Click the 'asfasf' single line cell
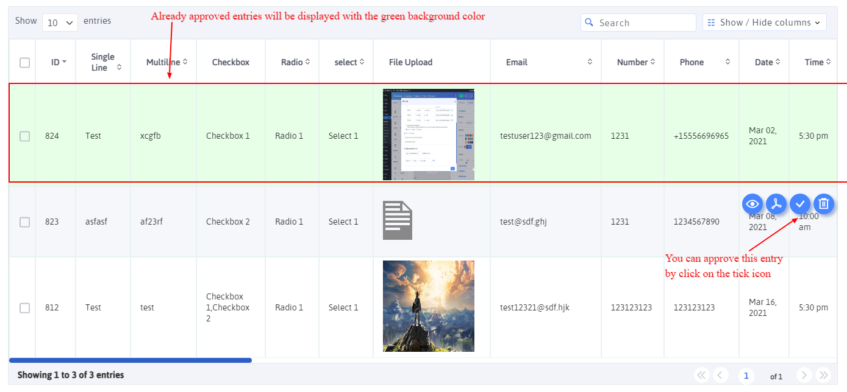This screenshot has width=847, height=392. (x=96, y=222)
